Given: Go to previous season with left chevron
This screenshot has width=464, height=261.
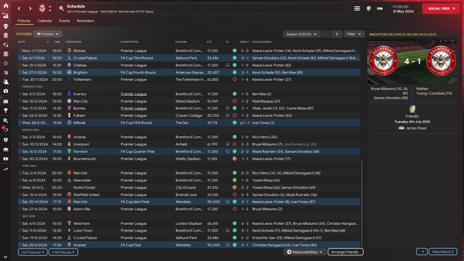Looking at the screenshot, I should 326,34.
